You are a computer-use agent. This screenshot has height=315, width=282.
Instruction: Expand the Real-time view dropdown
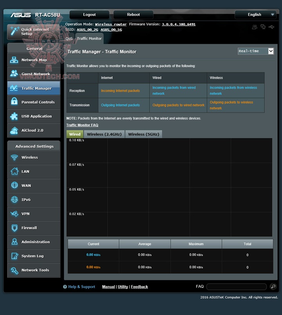256,51
